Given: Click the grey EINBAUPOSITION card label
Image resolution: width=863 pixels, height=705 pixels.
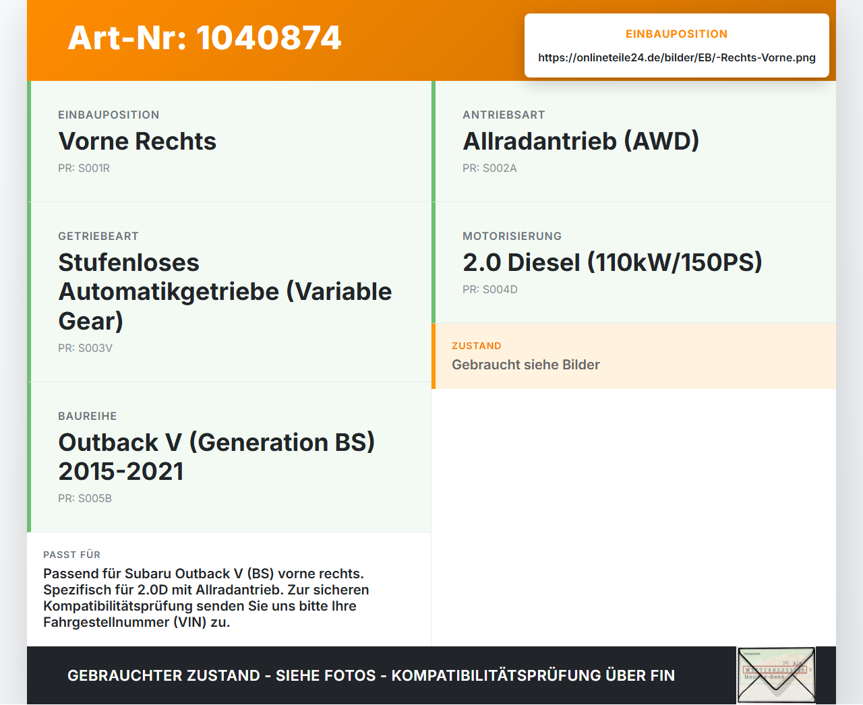Looking at the screenshot, I should pyautogui.click(x=109, y=115).
